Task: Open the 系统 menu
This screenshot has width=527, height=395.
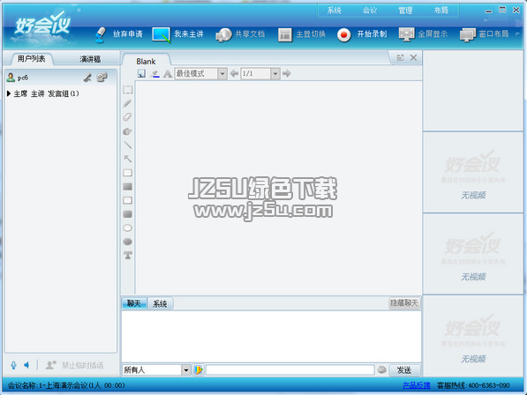Action: [x=334, y=11]
